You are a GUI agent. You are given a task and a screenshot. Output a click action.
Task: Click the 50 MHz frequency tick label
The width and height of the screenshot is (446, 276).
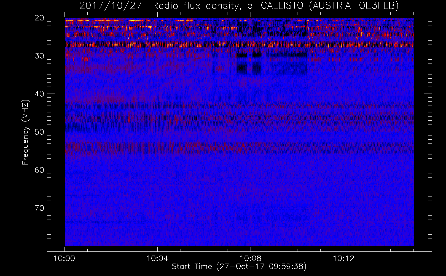tap(40, 132)
